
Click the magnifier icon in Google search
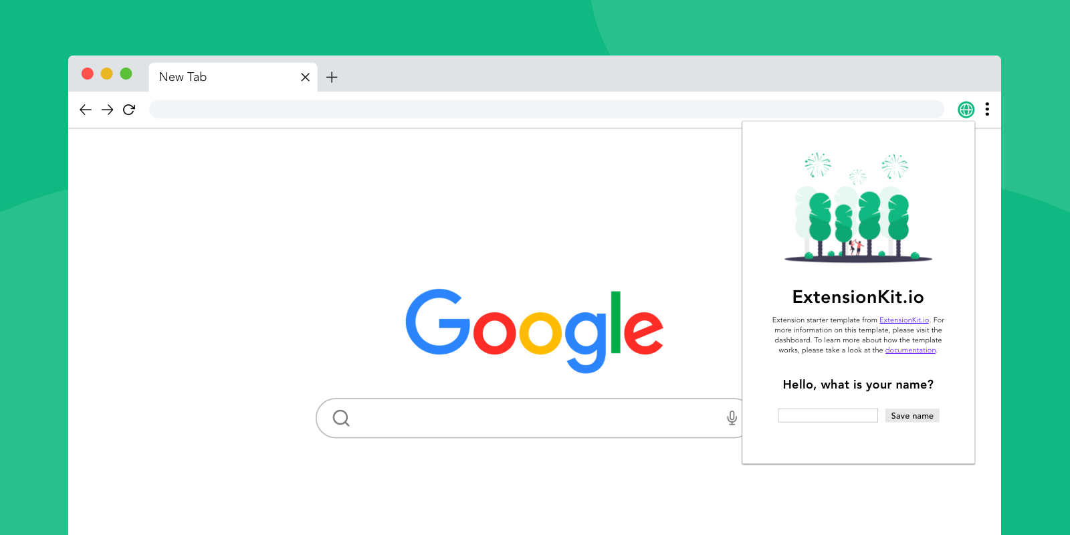coord(341,418)
